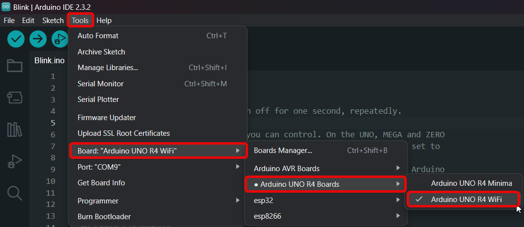Image resolution: width=524 pixels, height=227 pixels.
Task: Click the Upload arrow button
Action: [38, 39]
